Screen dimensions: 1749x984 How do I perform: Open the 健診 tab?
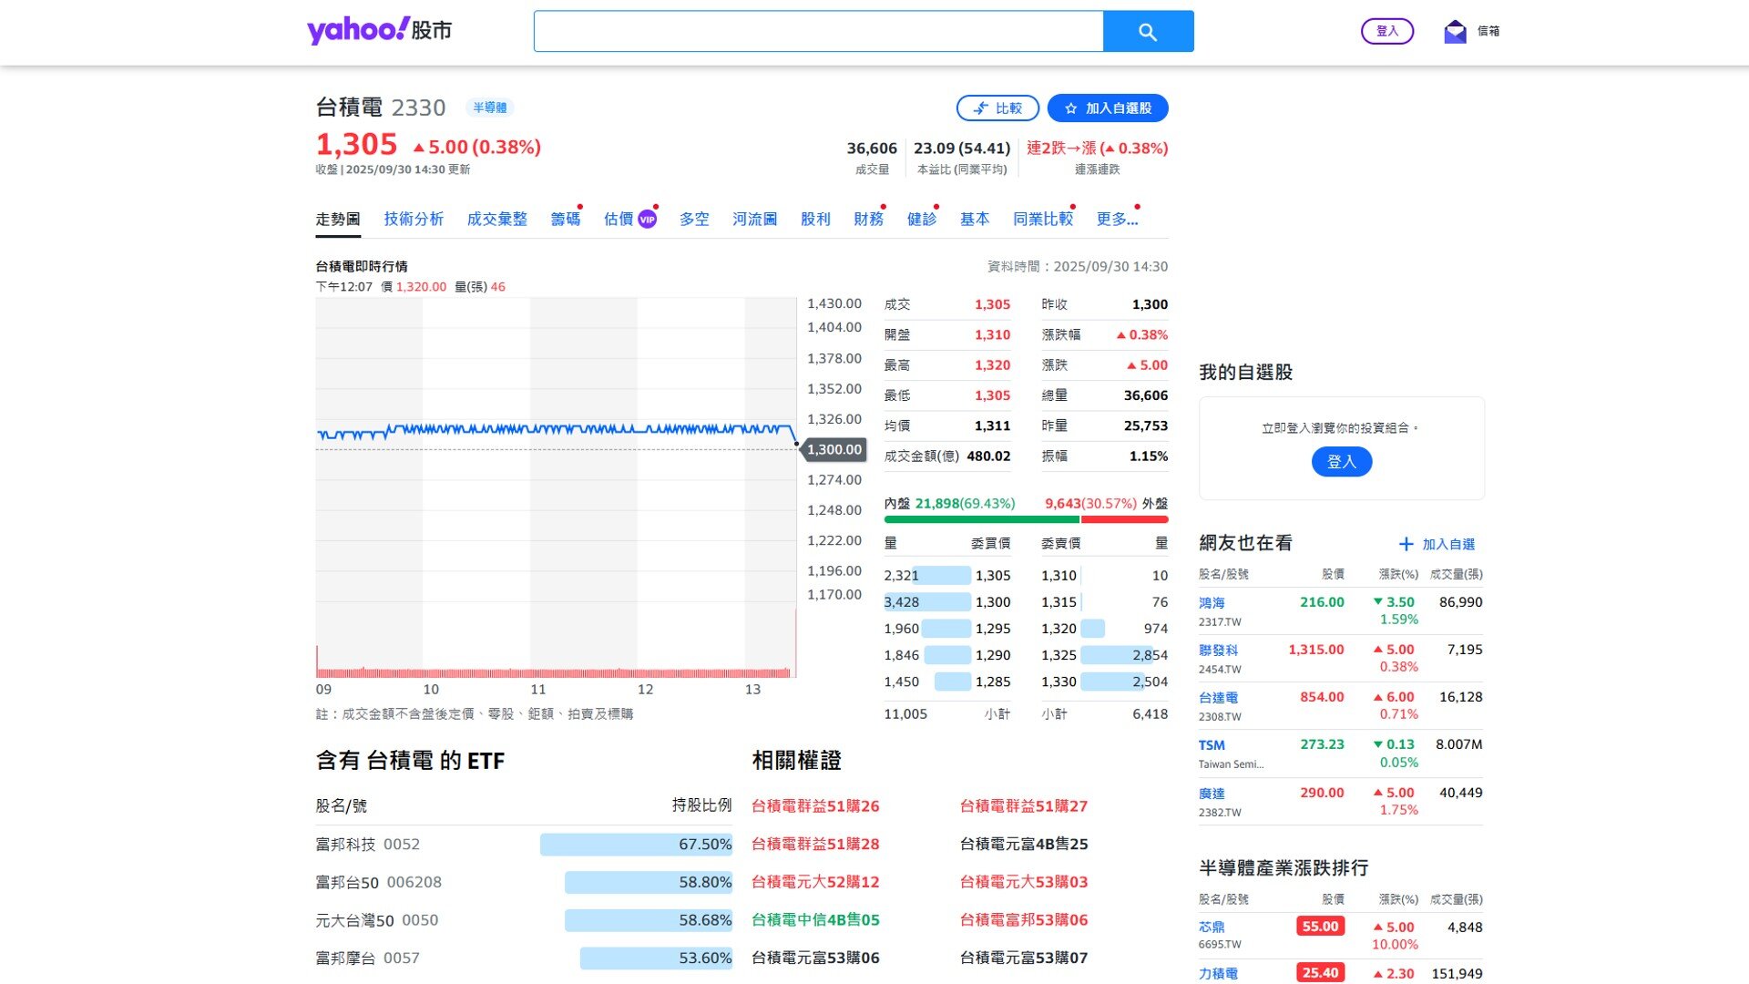pyautogui.click(x=922, y=220)
